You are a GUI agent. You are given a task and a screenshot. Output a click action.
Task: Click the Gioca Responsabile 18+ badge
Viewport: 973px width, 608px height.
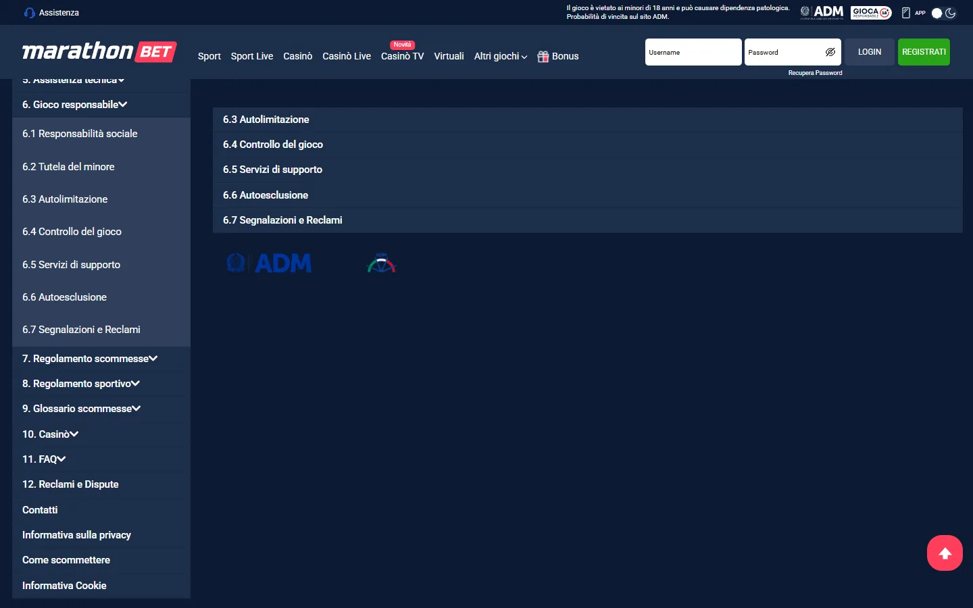point(871,12)
